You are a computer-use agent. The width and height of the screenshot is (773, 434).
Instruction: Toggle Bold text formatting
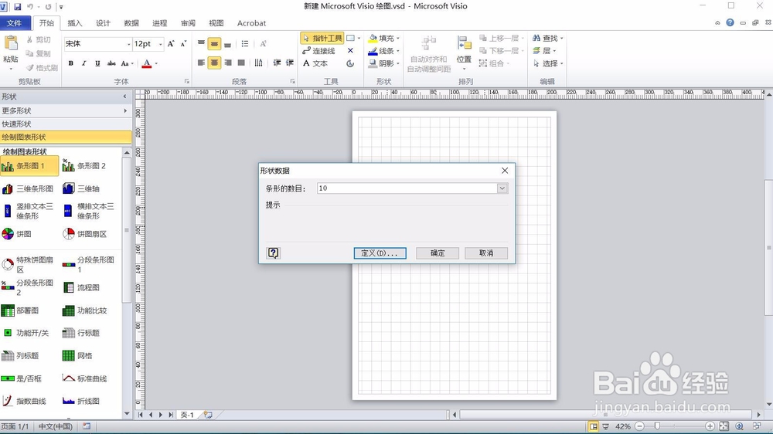[71, 63]
